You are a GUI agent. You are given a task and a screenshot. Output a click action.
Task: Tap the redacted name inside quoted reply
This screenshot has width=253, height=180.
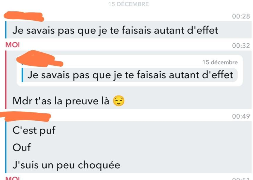40,59
